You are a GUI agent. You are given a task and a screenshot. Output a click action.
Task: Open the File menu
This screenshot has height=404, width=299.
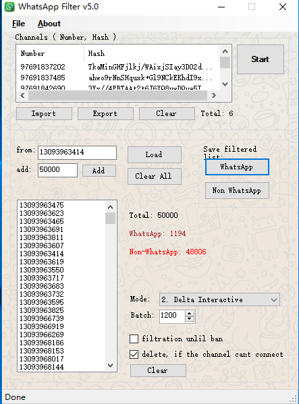coord(18,24)
